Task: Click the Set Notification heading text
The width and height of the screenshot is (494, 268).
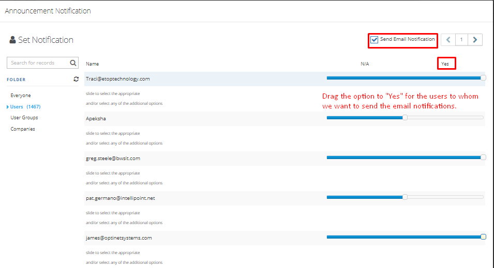Action: (x=46, y=40)
